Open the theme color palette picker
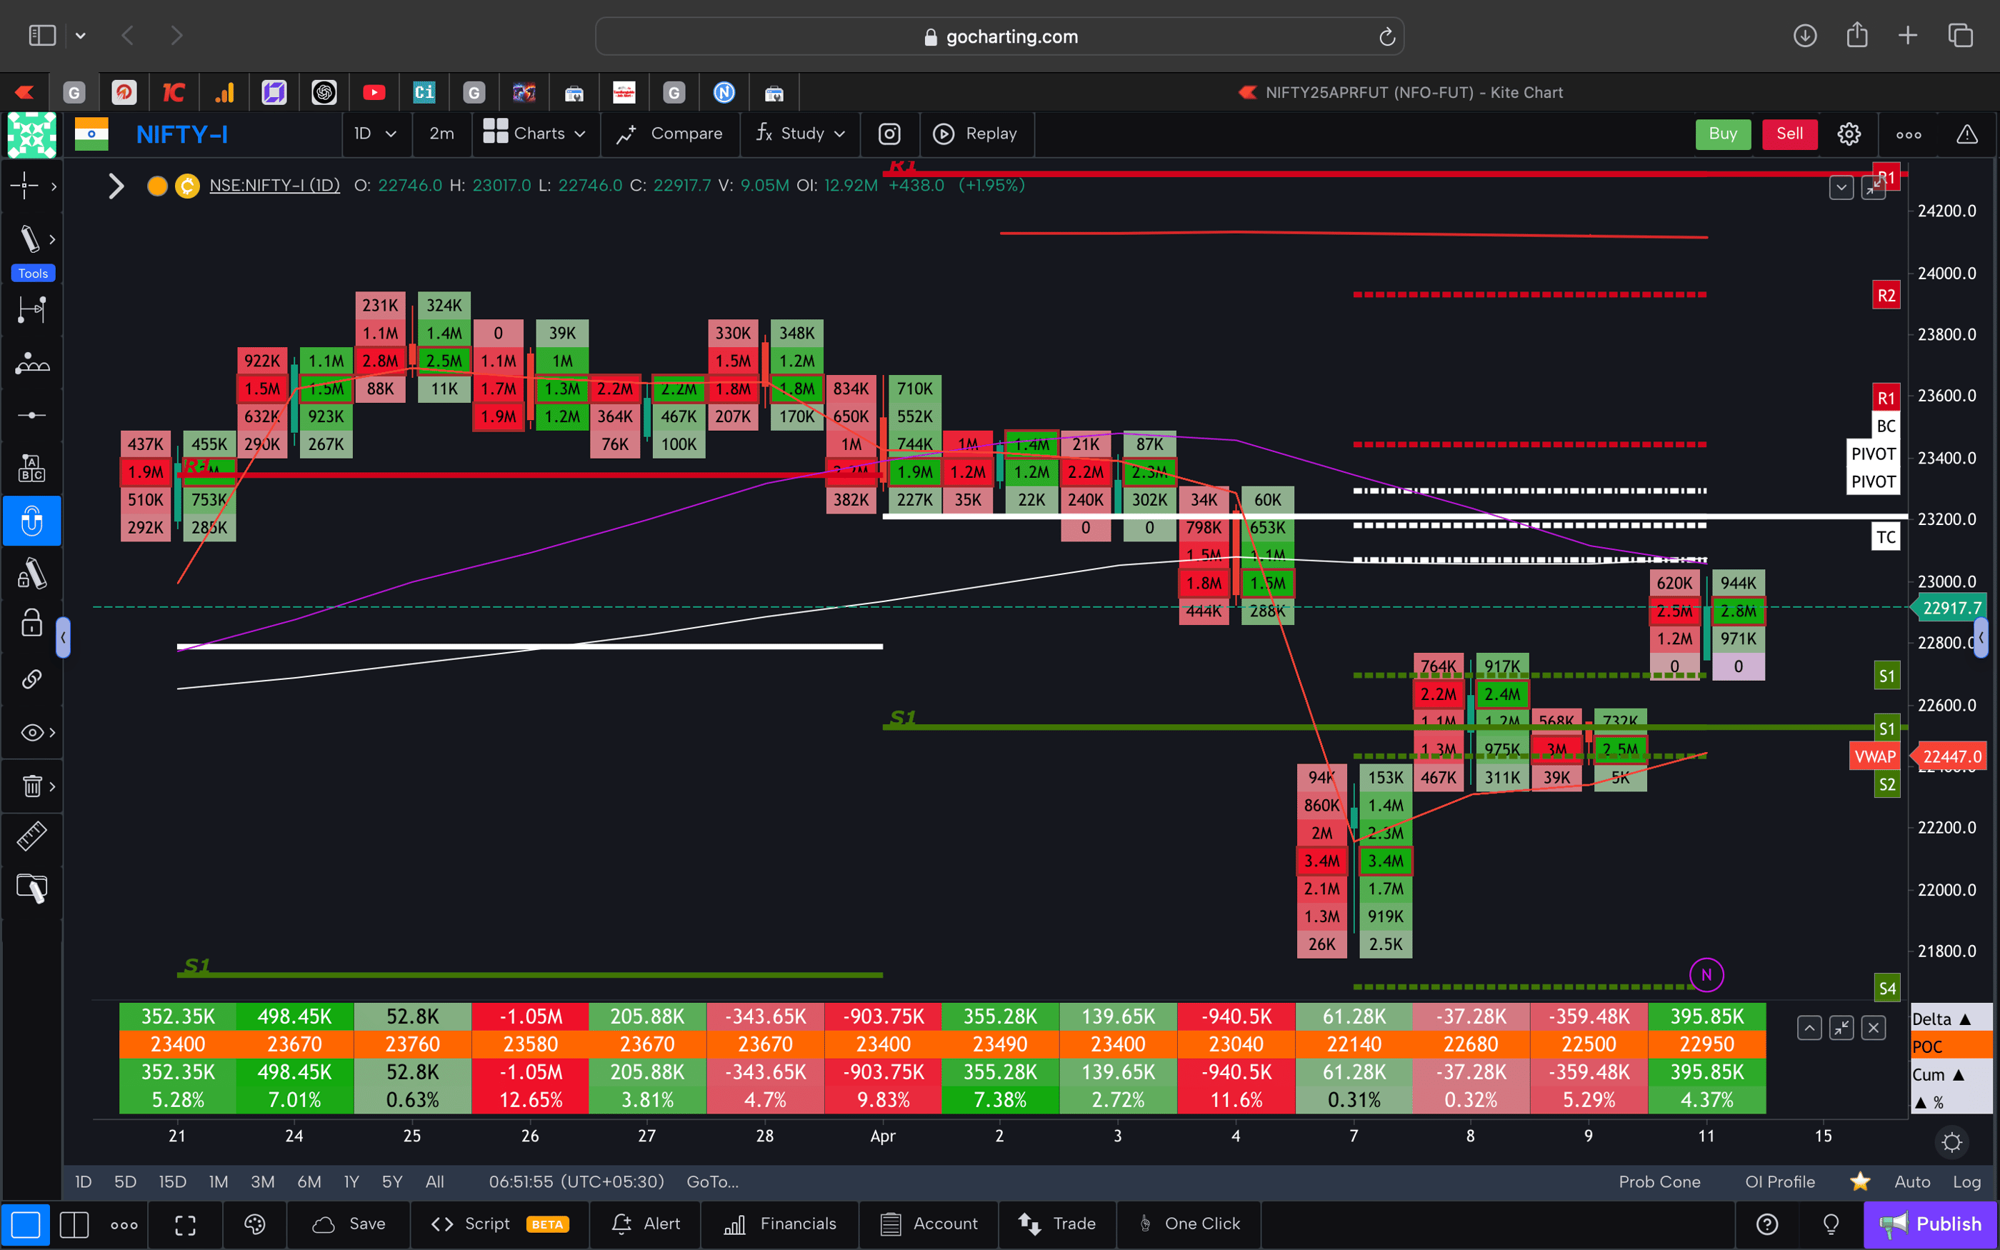Image resolution: width=2000 pixels, height=1250 pixels. [x=254, y=1224]
